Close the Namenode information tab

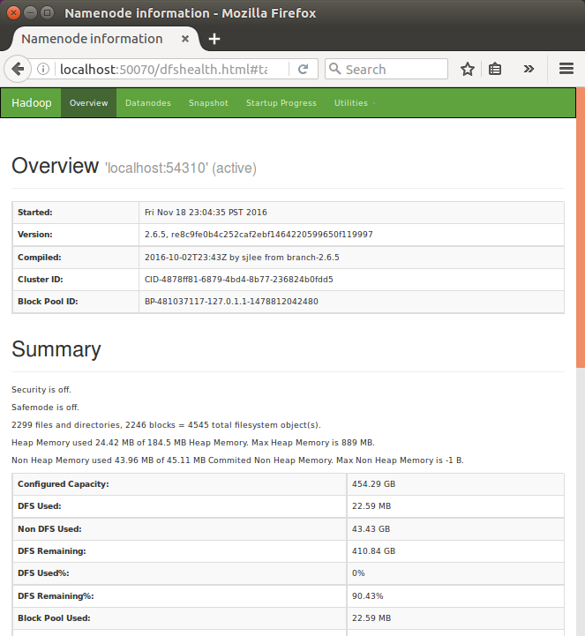[185, 39]
